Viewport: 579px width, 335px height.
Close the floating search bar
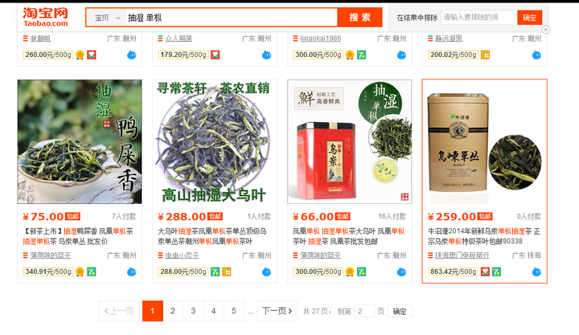tap(546, 30)
